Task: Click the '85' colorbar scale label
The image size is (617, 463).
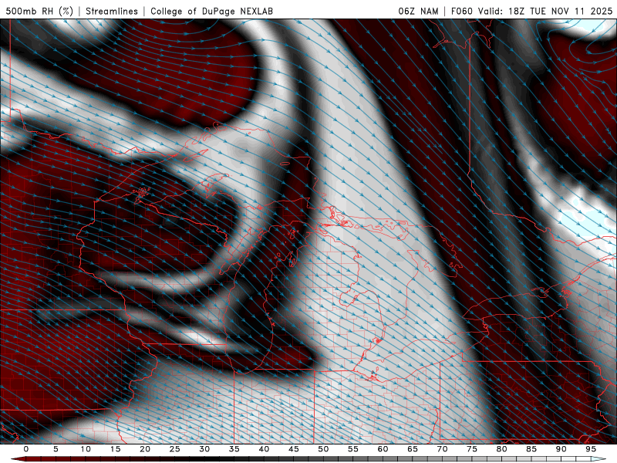Action: pos(531,449)
